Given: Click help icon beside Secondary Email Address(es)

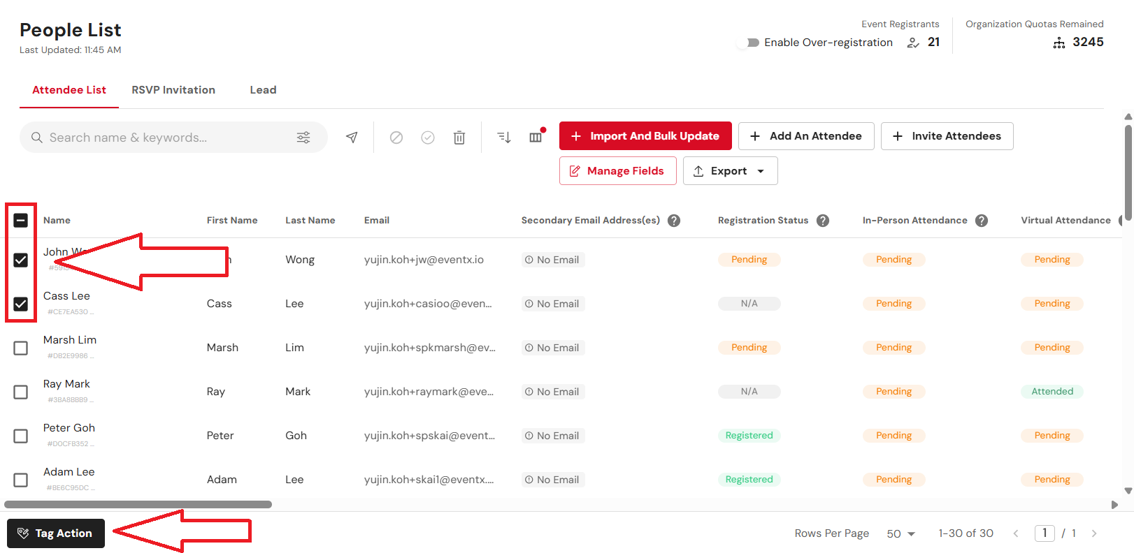Looking at the screenshot, I should (x=674, y=221).
